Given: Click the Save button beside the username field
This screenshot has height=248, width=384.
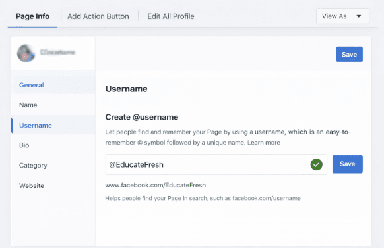Looking at the screenshot, I should 347,164.
